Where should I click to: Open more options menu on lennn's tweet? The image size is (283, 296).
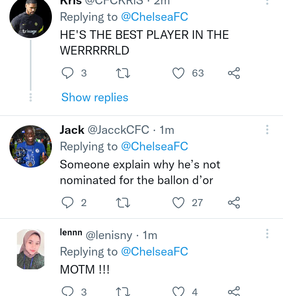pos(267,234)
